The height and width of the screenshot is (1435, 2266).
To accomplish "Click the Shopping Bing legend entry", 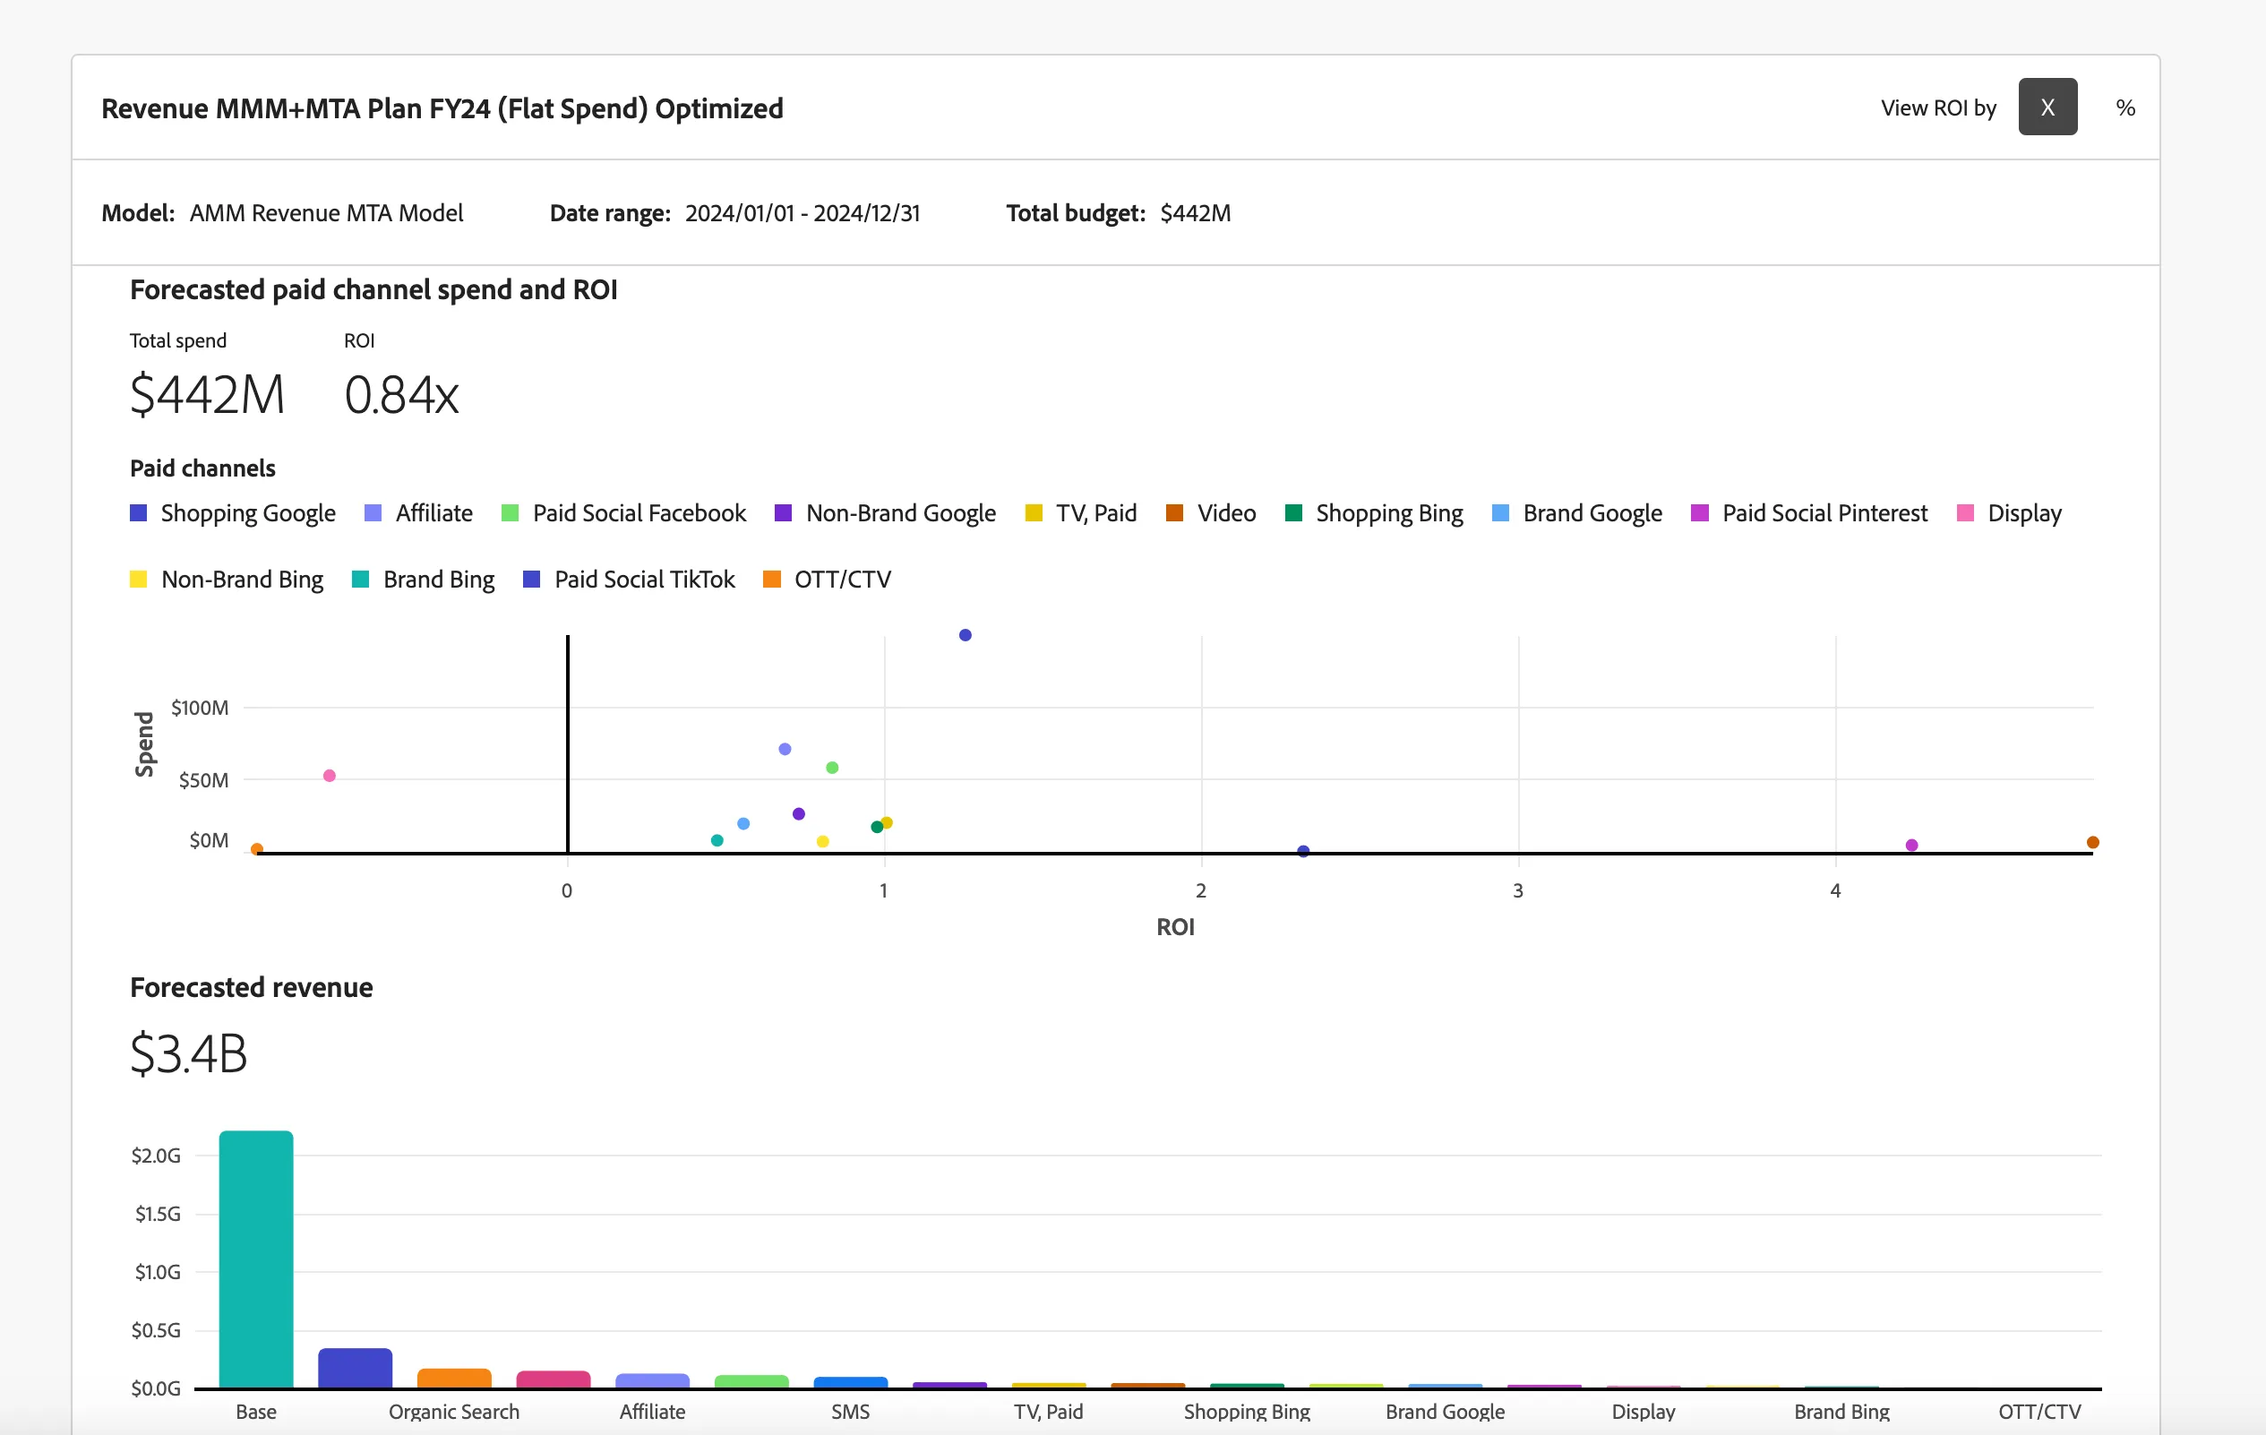I will pyautogui.click(x=1373, y=513).
